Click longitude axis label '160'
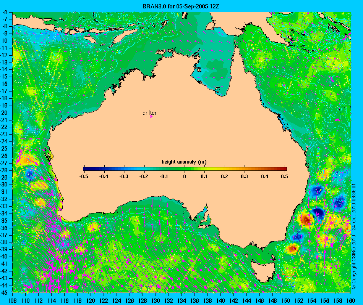The width and height of the screenshot is (363, 305). pyautogui.click(x=351, y=300)
